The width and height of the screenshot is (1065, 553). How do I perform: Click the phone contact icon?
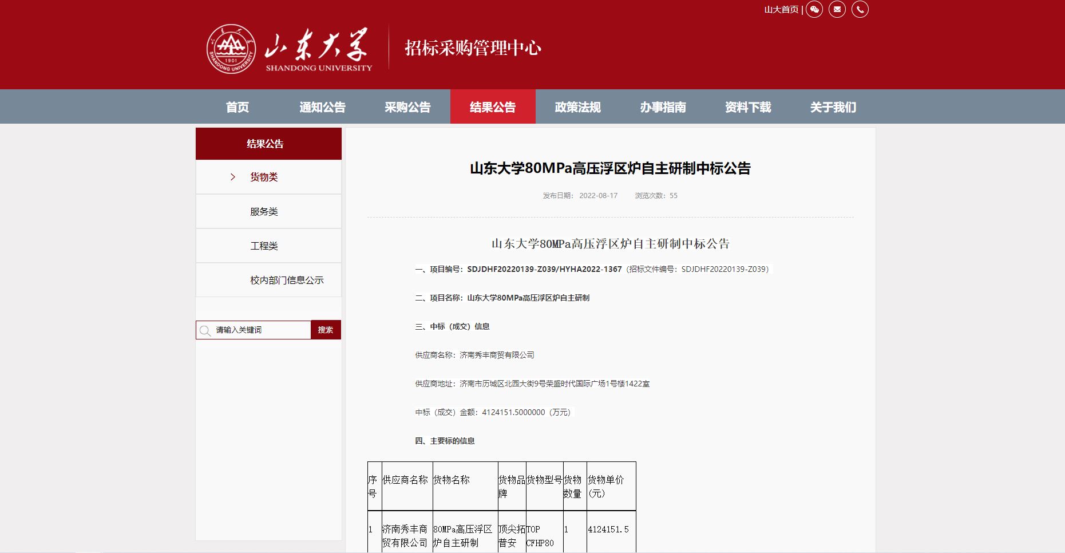[860, 9]
